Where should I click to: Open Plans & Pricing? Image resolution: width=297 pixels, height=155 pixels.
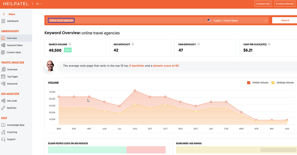285,4
